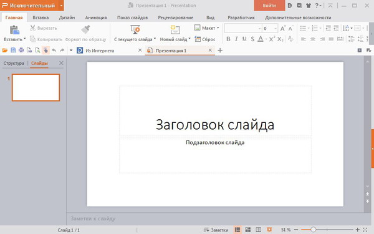Expand the С текущего слайда dropdown arrow

tap(155, 39)
